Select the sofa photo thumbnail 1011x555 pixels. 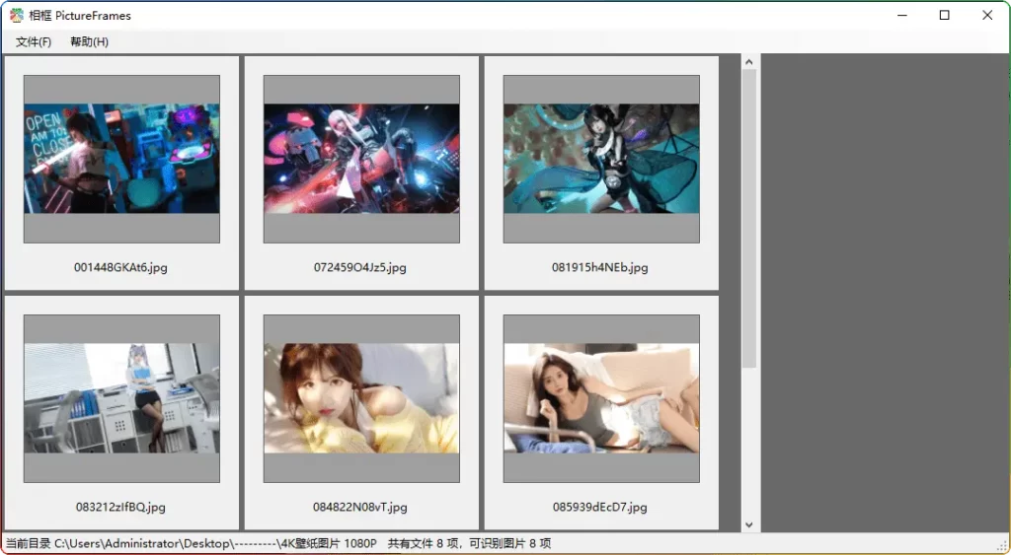(x=601, y=398)
